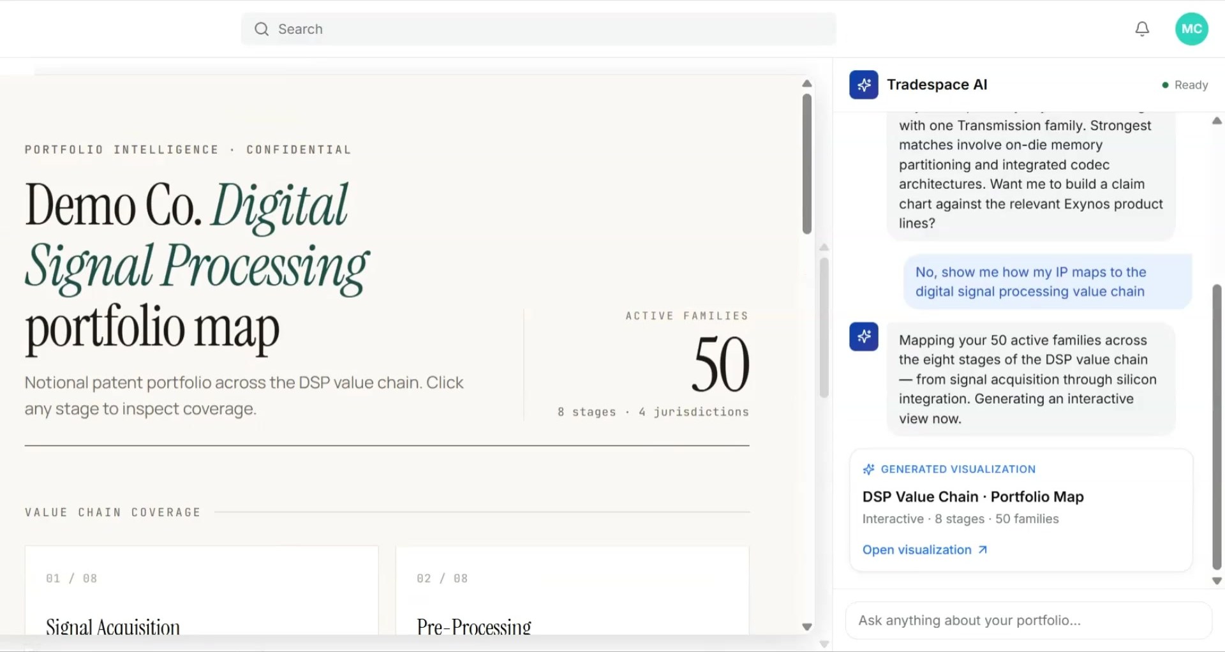Screen dimensions: 1225x652
Task: Open the notifications bell
Action: click(x=1142, y=29)
